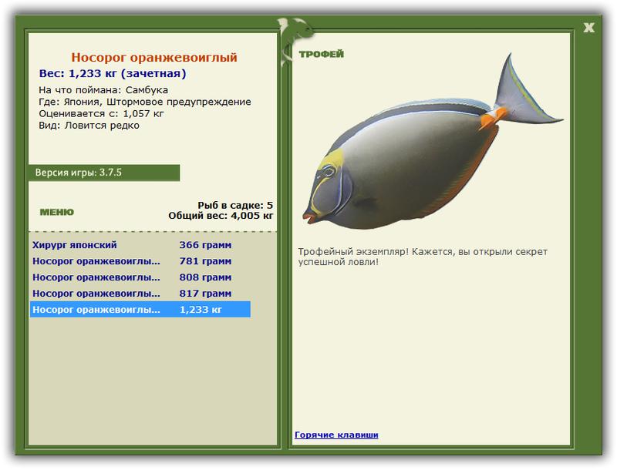Click Где: Япония, Штормовое предупреждение line

(x=145, y=102)
